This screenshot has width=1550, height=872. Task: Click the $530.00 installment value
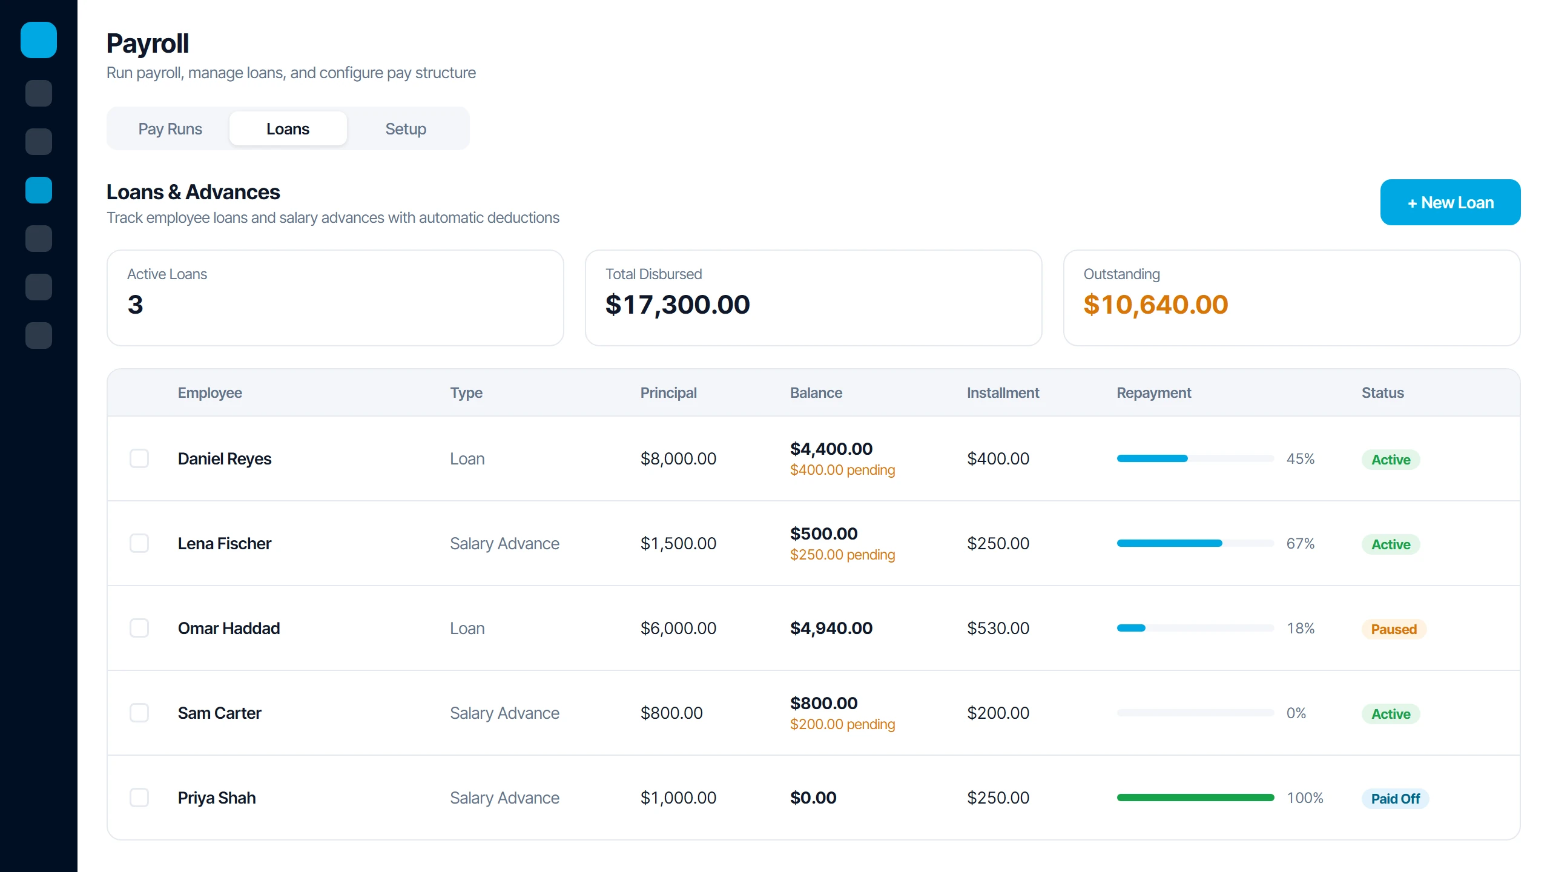pos(998,628)
